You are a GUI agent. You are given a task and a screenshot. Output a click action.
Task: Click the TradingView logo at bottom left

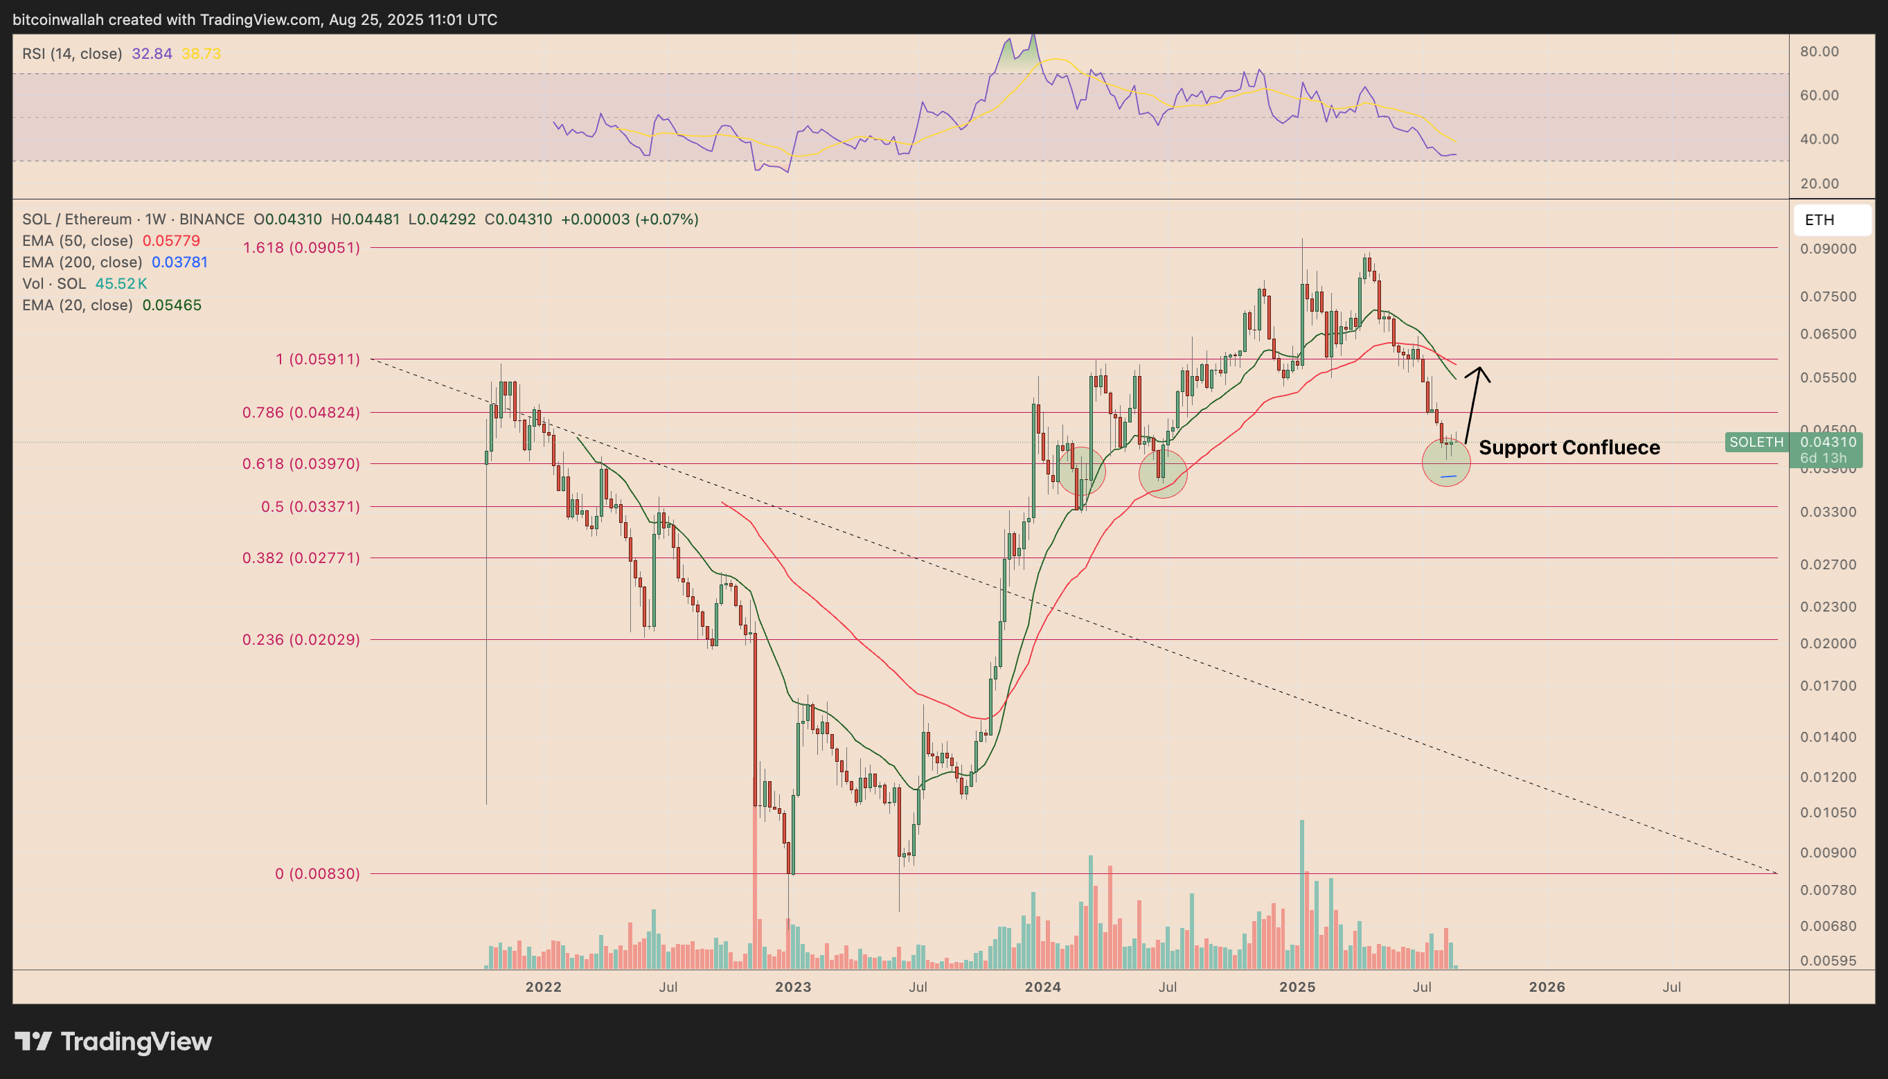pyautogui.click(x=114, y=1041)
